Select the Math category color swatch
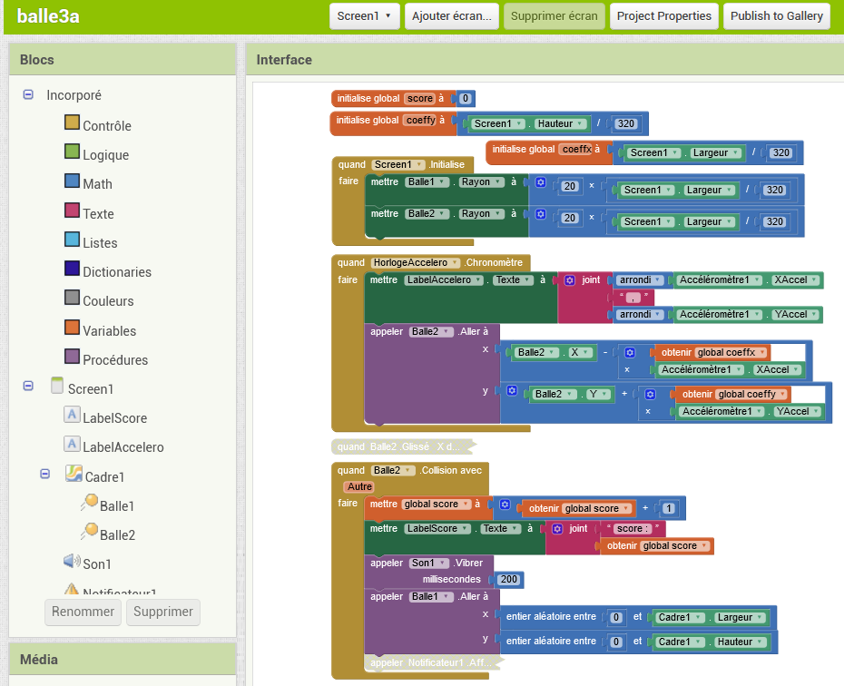Image resolution: width=844 pixels, height=686 pixels. [72, 181]
